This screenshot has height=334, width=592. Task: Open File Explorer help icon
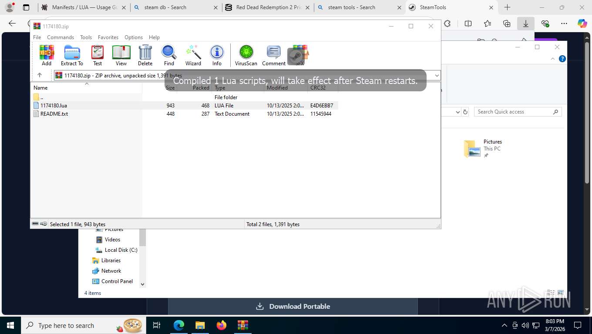[x=562, y=59]
